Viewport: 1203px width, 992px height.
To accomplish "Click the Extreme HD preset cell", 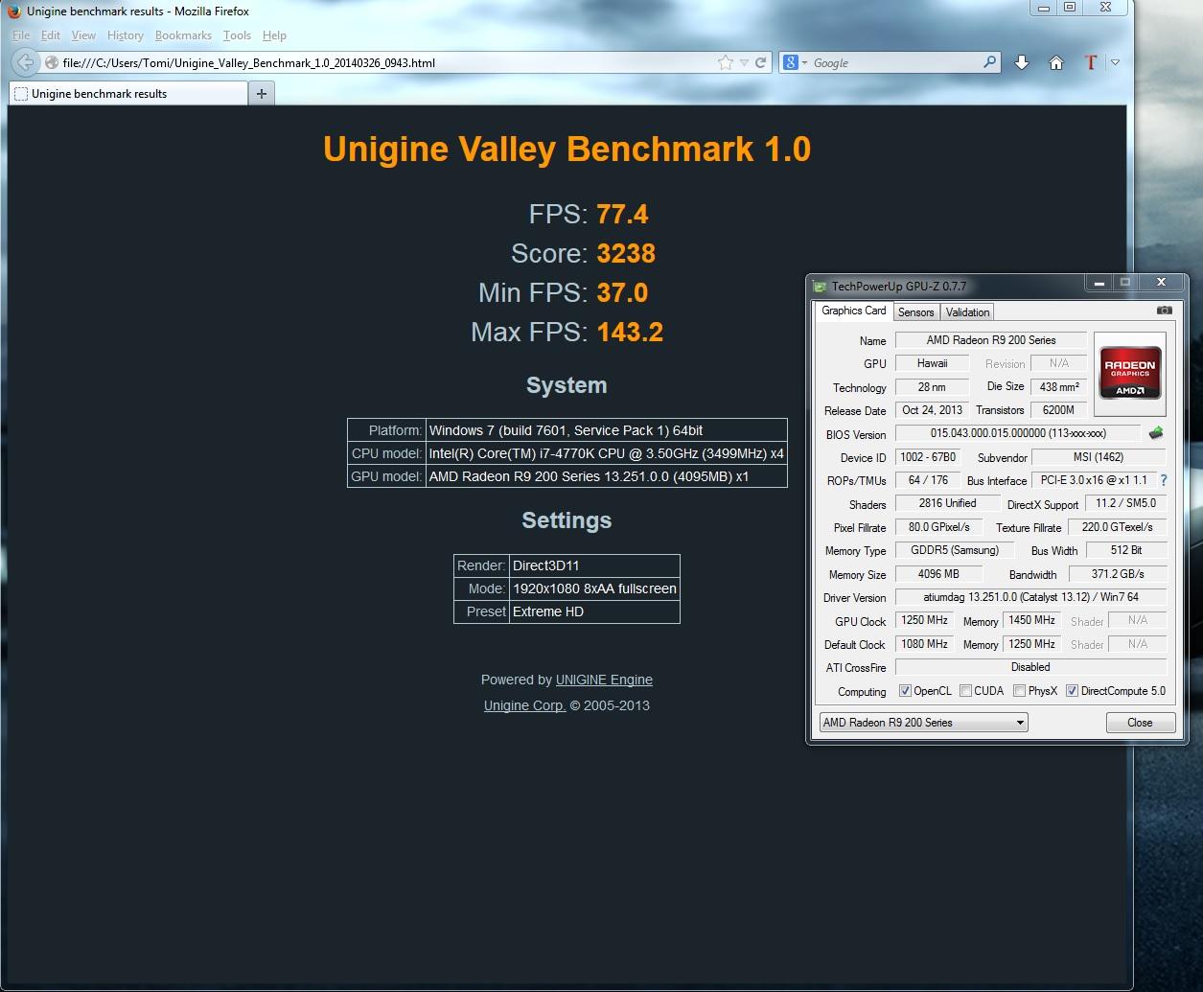I will [594, 611].
